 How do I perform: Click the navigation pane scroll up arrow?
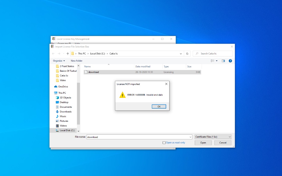point(78,66)
